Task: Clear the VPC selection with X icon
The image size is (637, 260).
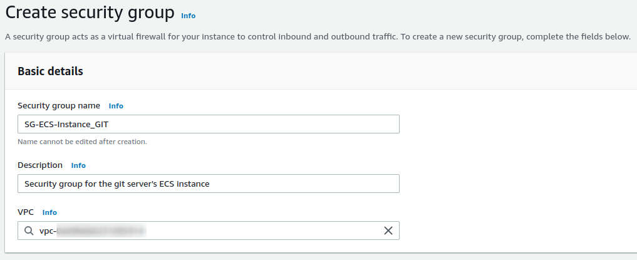Action: [388, 231]
